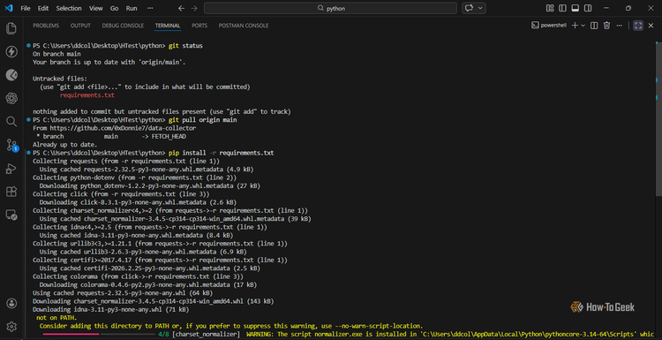This screenshot has height=340, width=662.
Task: Go forward with the right arrow
Action: click(194, 8)
